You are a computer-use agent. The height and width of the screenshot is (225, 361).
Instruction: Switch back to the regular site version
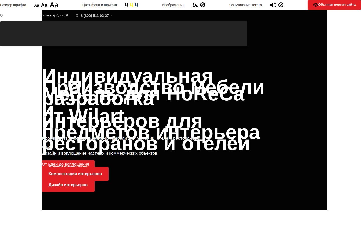point(334,5)
